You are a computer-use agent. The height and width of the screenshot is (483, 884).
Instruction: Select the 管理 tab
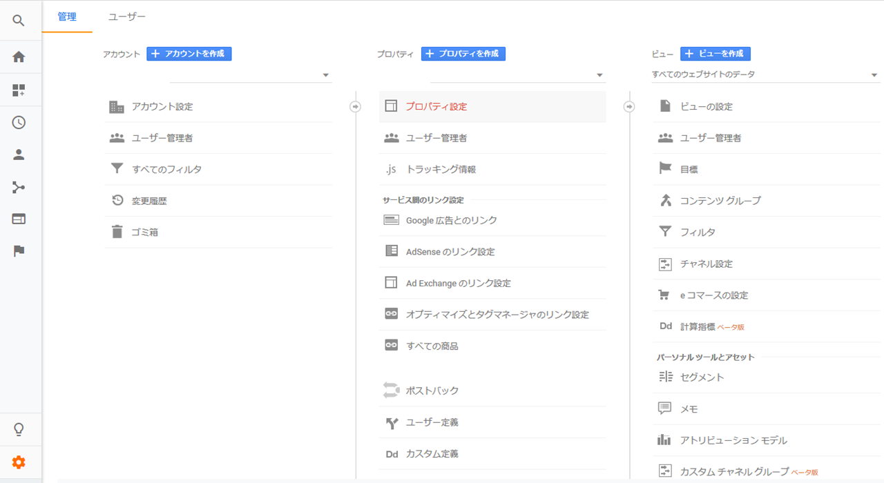[x=67, y=17]
